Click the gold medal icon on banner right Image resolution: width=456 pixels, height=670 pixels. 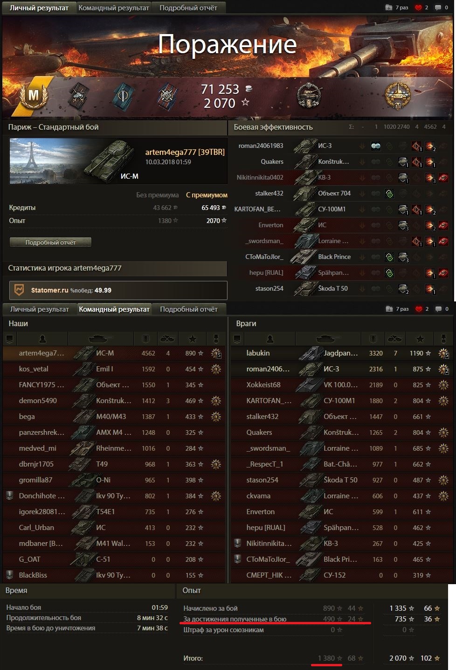[397, 96]
